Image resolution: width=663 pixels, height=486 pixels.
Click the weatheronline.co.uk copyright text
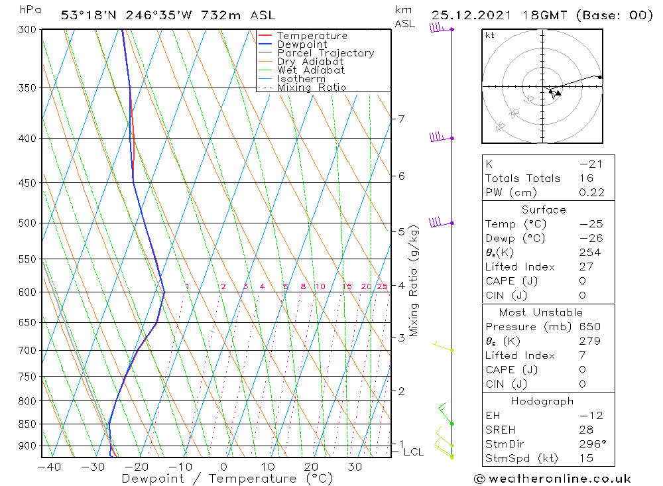click(553, 479)
